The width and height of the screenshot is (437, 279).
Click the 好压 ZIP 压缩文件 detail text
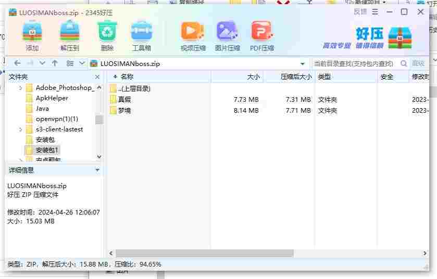click(33, 195)
